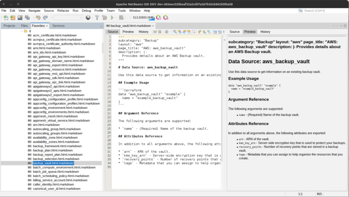The height and width of the screenshot is (197, 349).
Task: Expand the editor toolbar overflow chevron
Action: pos(224,32)
